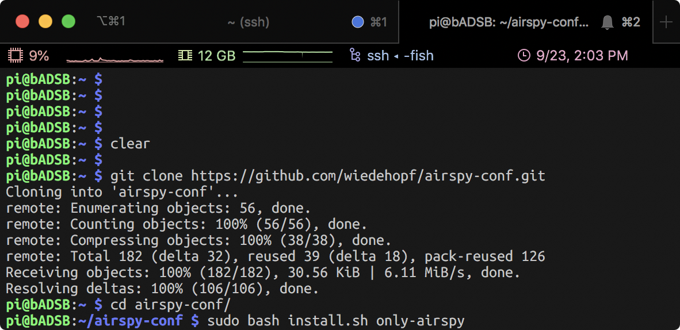Click the git branch icon before ssh
680x330 pixels.
355,56
